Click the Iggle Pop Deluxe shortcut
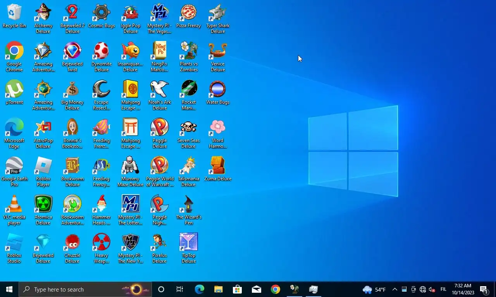496x297 pixels. click(x=131, y=19)
